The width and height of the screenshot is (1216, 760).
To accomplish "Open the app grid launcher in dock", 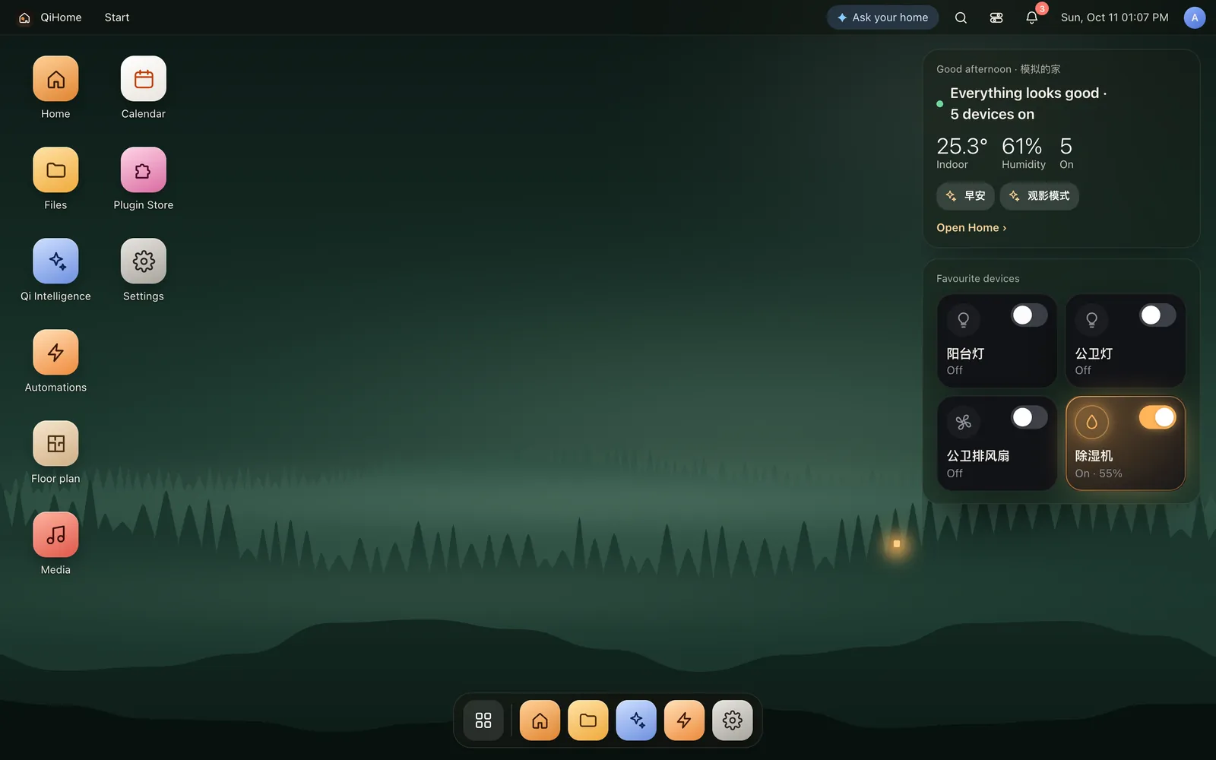I will tap(483, 720).
